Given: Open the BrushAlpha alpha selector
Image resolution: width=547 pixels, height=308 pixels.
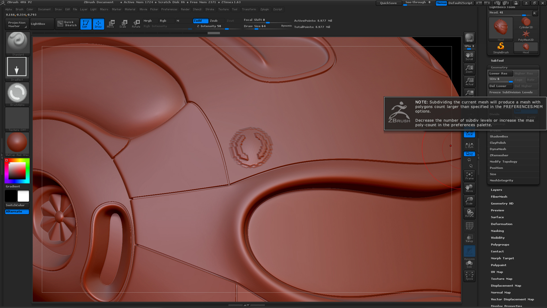Looking at the screenshot, I should (x=17, y=94).
